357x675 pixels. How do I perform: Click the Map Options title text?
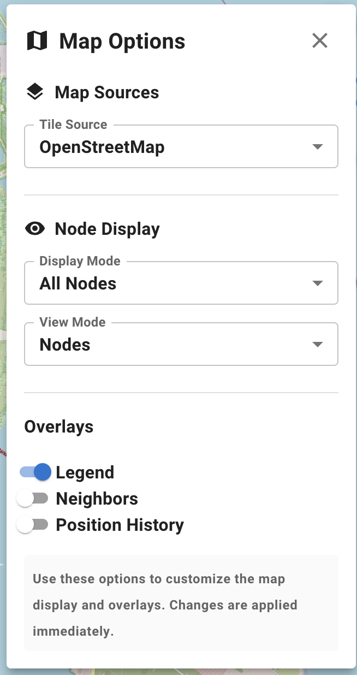(122, 40)
